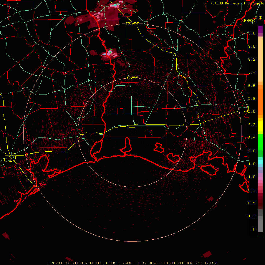Click the 4.2 value on the color scale
The width and height of the screenshot is (265, 265).
[x=252, y=125]
